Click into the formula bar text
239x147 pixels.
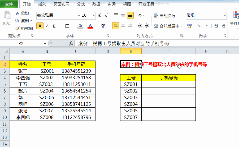[124, 44]
